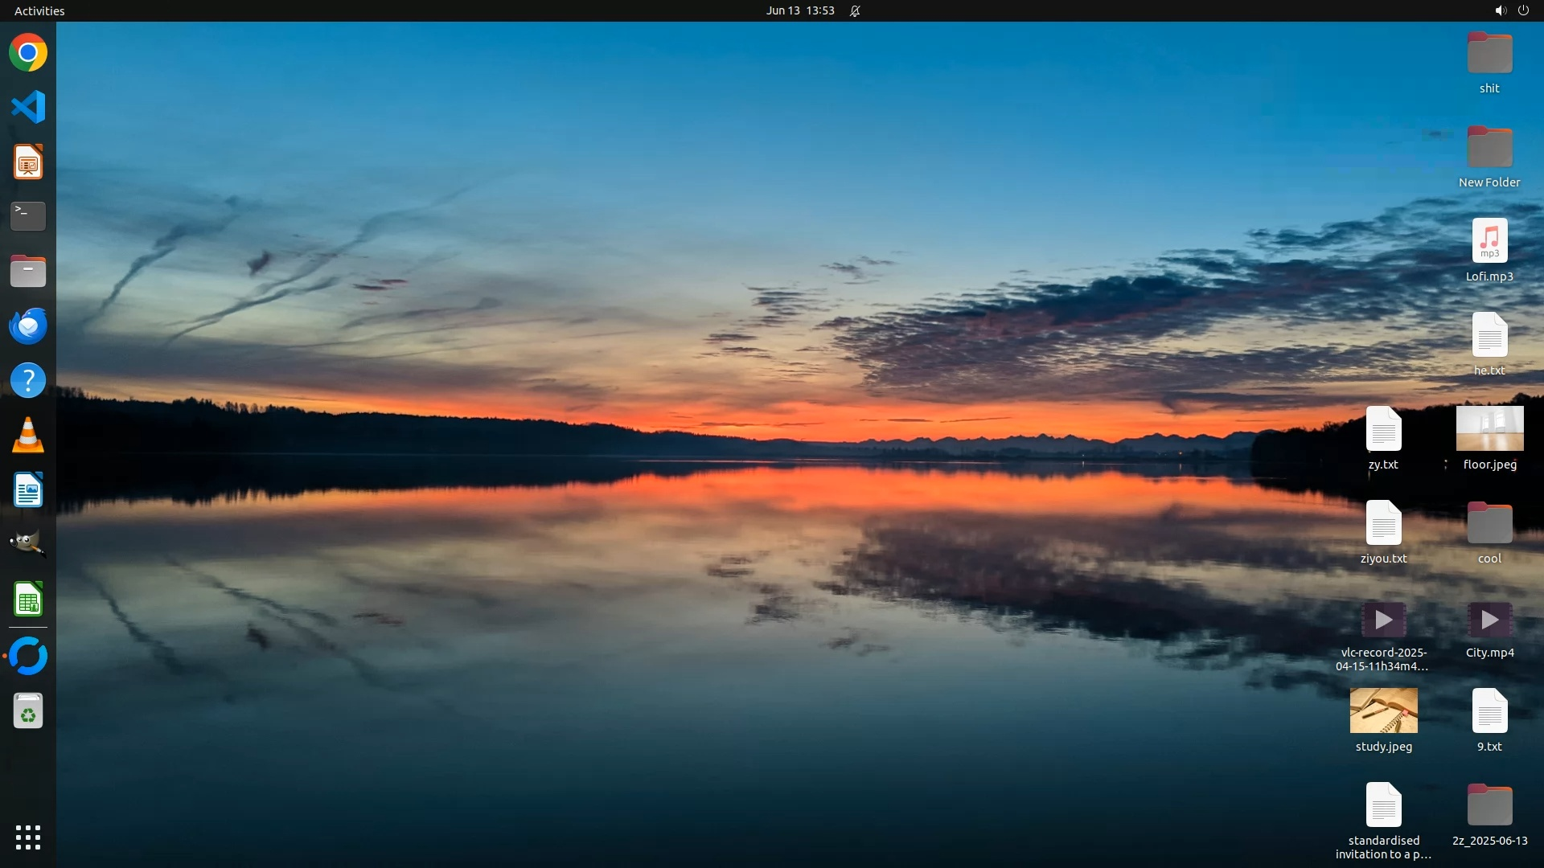Launch GIMP image editor from dock
1544x868 pixels.
(x=28, y=544)
